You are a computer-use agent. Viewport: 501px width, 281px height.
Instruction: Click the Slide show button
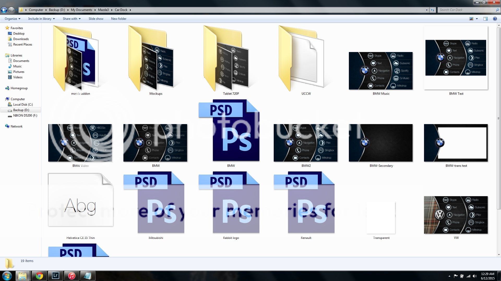(x=96, y=19)
